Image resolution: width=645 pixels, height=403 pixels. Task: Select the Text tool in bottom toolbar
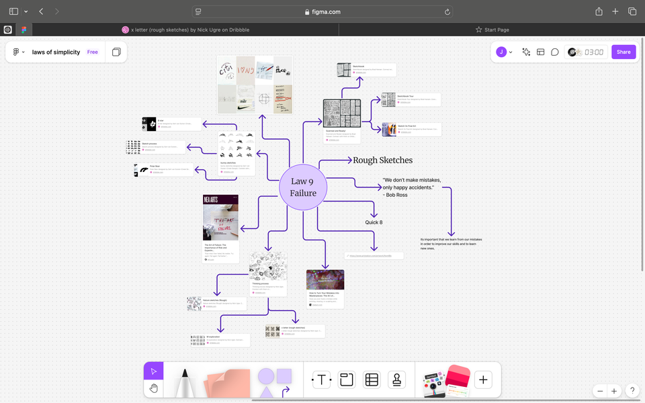click(322, 379)
